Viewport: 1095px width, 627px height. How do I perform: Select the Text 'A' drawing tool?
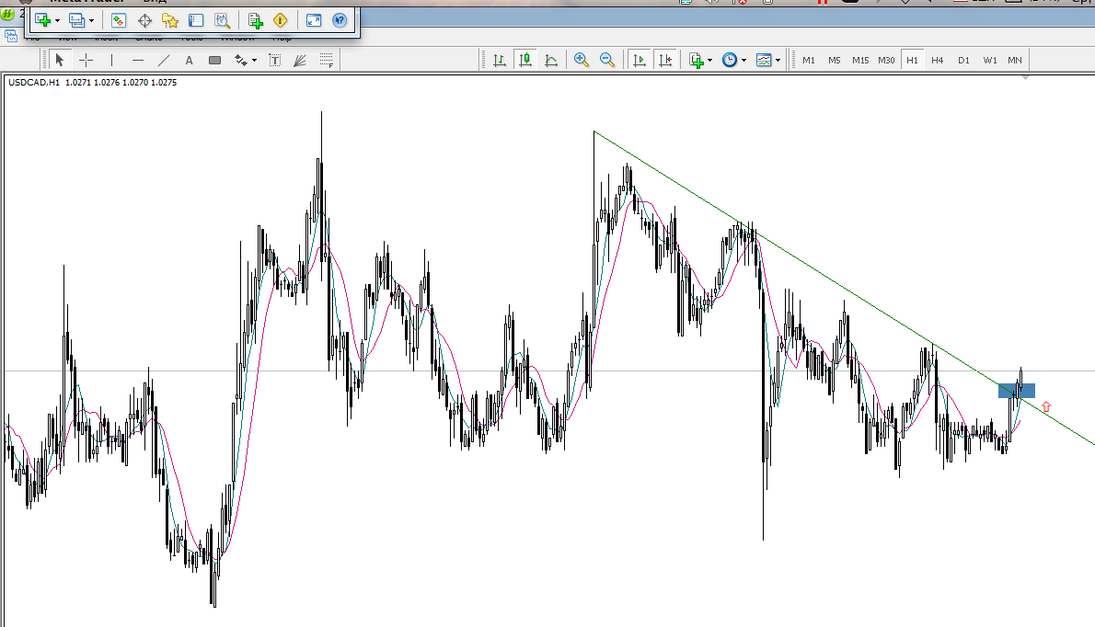[x=189, y=60]
